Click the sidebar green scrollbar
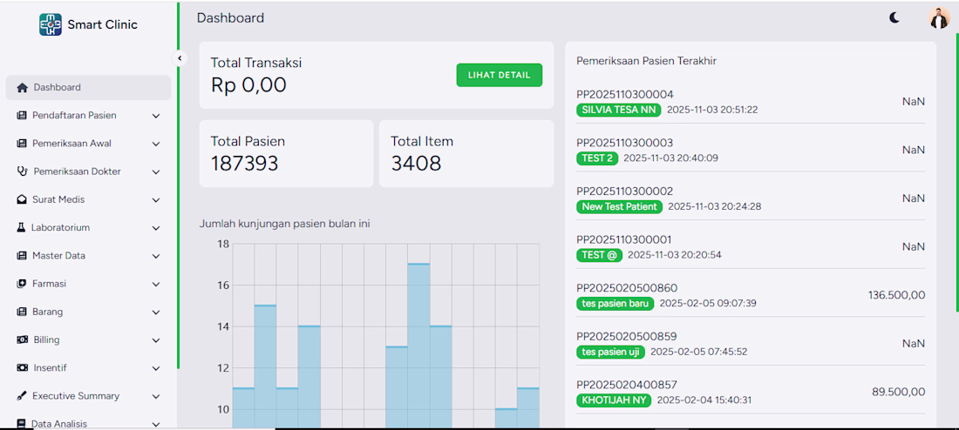The width and height of the screenshot is (959, 430). 178,185
